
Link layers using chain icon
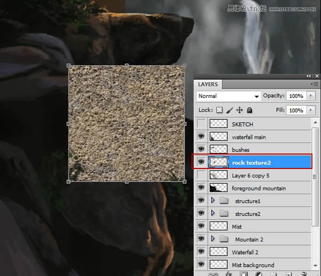click(x=213, y=274)
